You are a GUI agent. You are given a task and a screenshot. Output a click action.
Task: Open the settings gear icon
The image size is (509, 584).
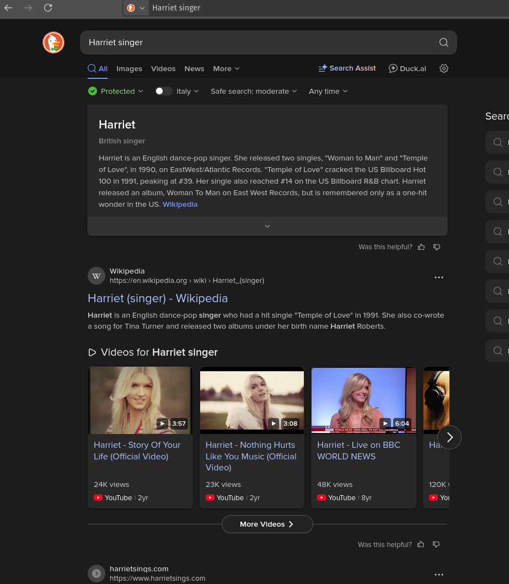click(443, 68)
